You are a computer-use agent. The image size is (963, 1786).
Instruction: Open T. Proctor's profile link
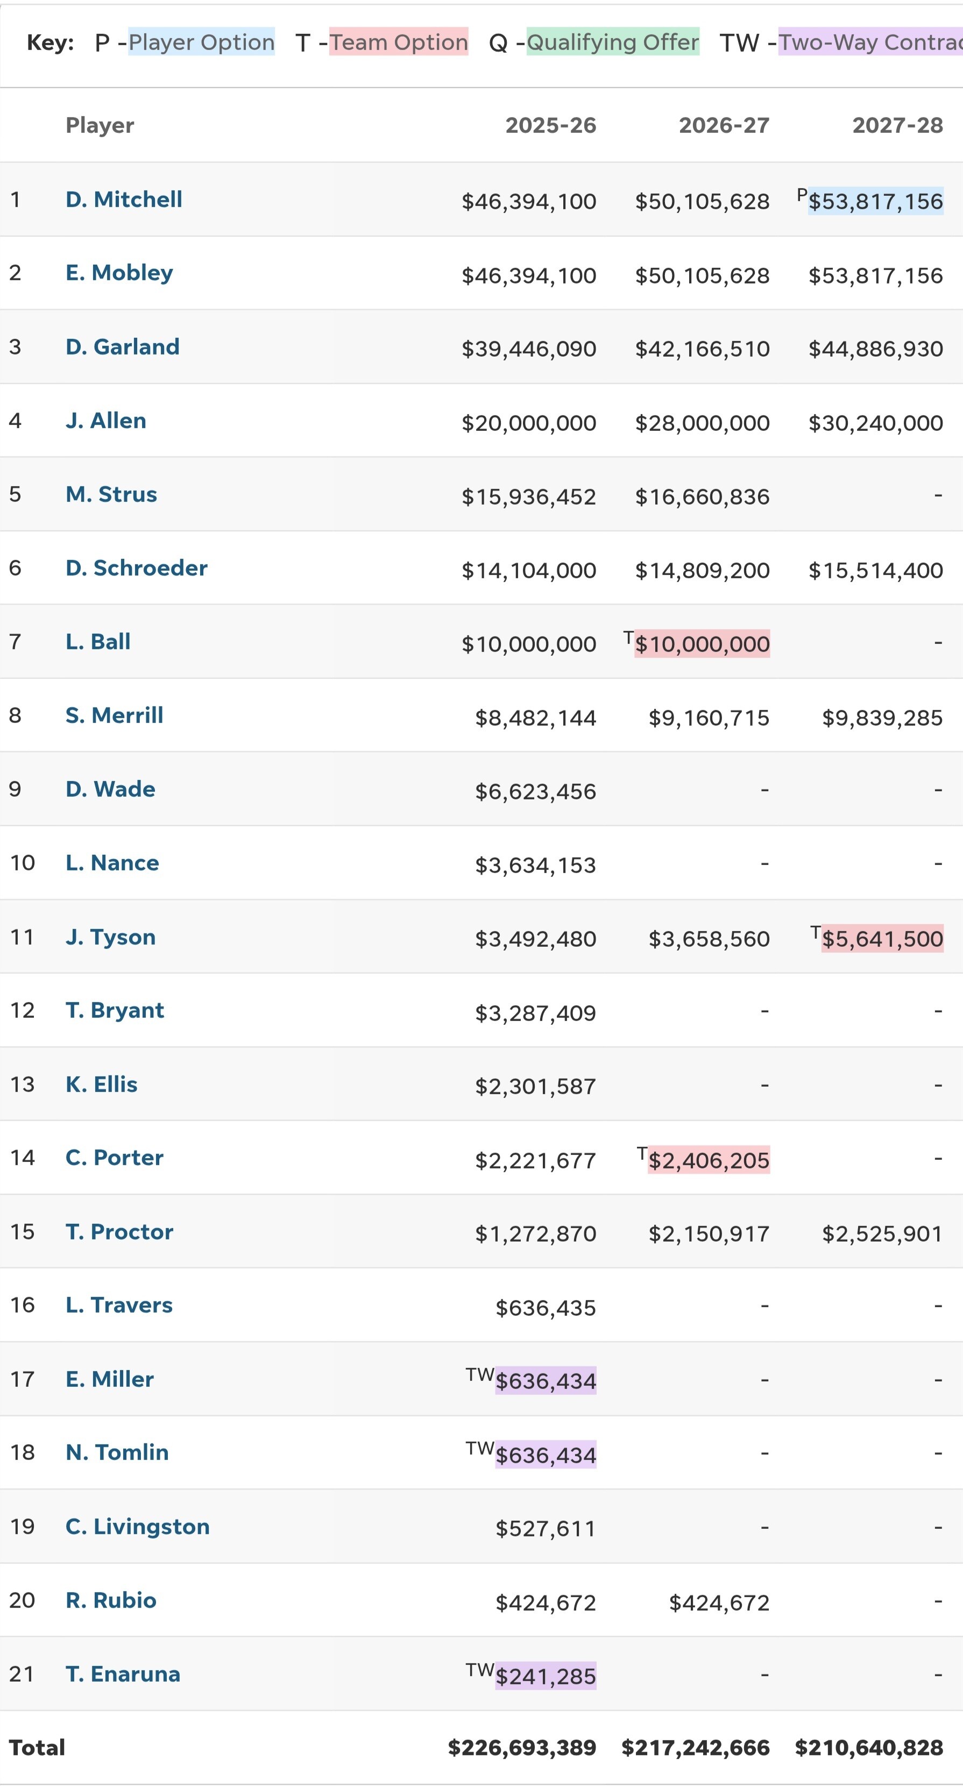(x=119, y=1232)
